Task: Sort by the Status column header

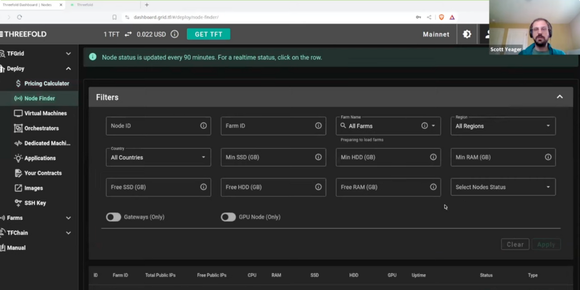Action: click(486, 275)
